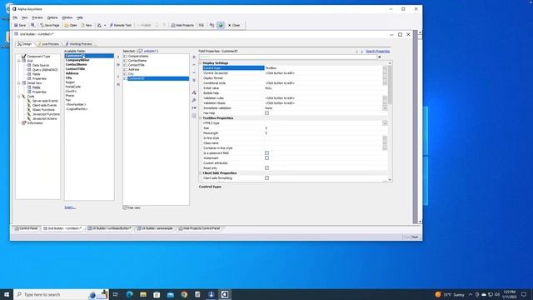Click the double left arrow remove-all icon
The width and height of the screenshot is (533, 300).
[118, 84]
